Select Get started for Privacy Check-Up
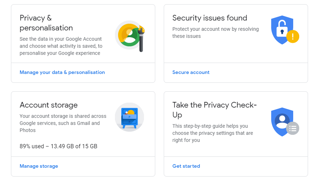 (186, 166)
